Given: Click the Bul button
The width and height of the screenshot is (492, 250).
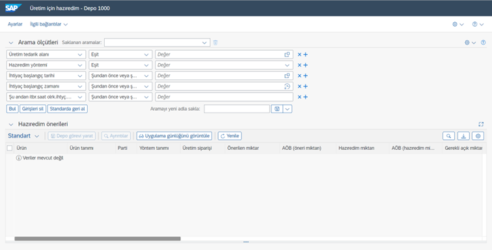Looking at the screenshot, I should click(x=12, y=109).
